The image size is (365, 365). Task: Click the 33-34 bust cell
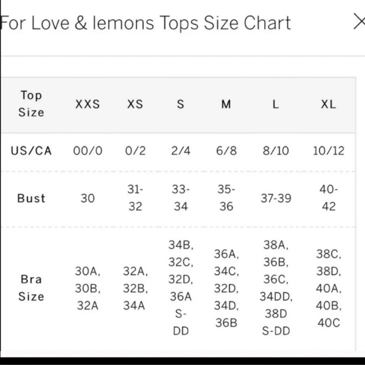pyautogui.click(x=181, y=198)
